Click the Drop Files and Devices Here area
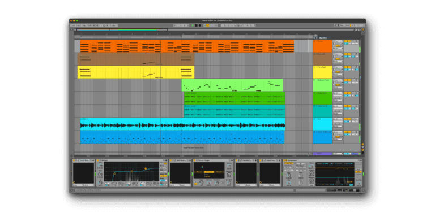 [x=193, y=148]
